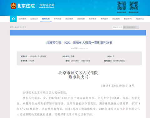Open the 法院要闻 menu item
The height and width of the screenshot is (118, 150).
pyautogui.click(x=22, y=19)
